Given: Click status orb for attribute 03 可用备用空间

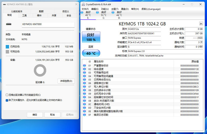Looking at the screenshot, I should point(85,72).
